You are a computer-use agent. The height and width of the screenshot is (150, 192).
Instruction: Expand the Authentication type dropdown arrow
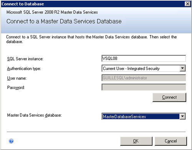(182, 68)
